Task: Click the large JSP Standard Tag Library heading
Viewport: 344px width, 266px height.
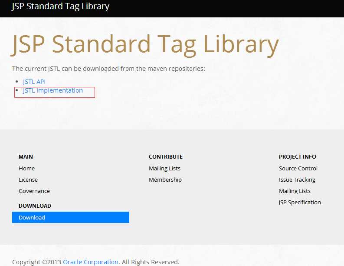Action: coord(145,45)
